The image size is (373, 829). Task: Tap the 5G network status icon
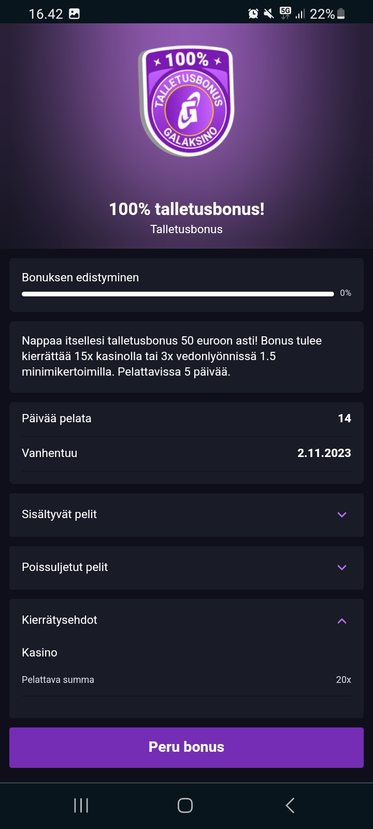pyautogui.click(x=285, y=13)
